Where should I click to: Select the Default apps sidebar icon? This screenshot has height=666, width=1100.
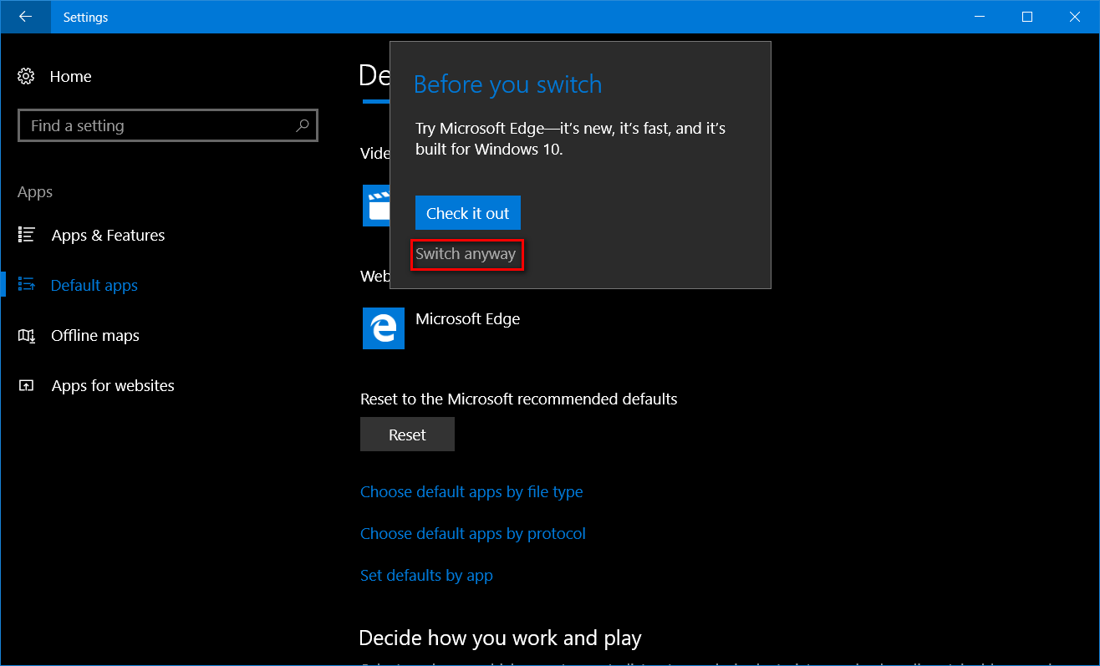(x=27, y=285)
